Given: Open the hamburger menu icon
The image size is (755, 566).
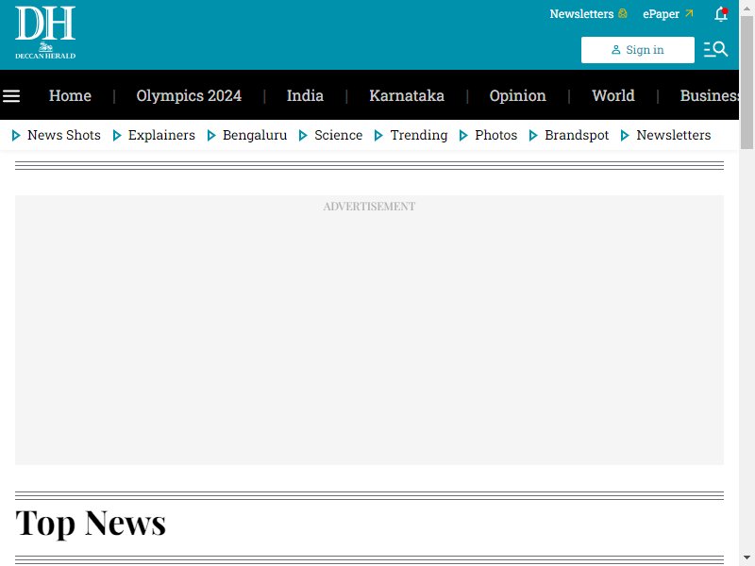Looking at the screenshot, I should coord(11,96).
